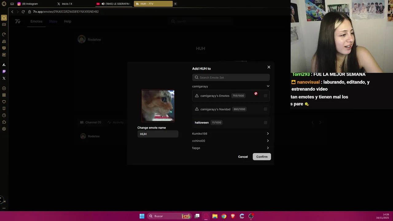Image resolution: width=393 pixels, height=221 pixels.
Task: Click the HUH cat emote preview
Action: [x=158, y=106]
